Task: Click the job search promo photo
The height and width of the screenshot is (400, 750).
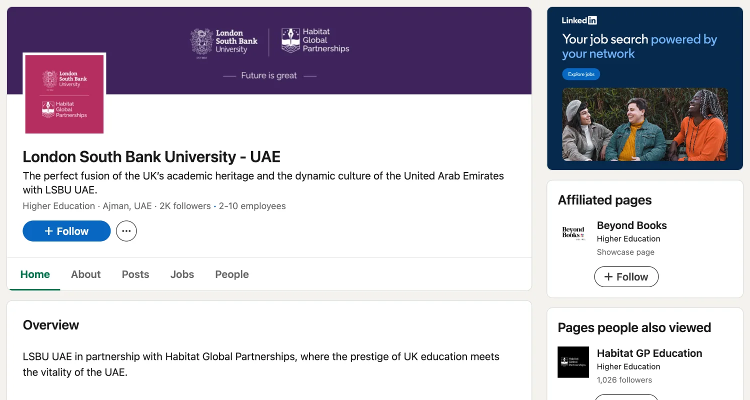Action: (644, 125)
